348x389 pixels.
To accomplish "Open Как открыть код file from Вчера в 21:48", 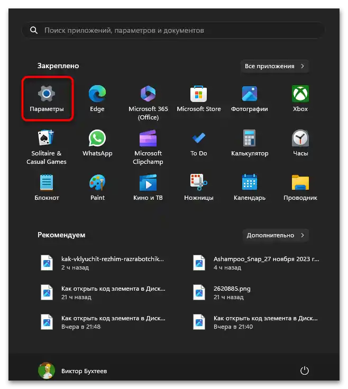I will click(x=104, y=322).
